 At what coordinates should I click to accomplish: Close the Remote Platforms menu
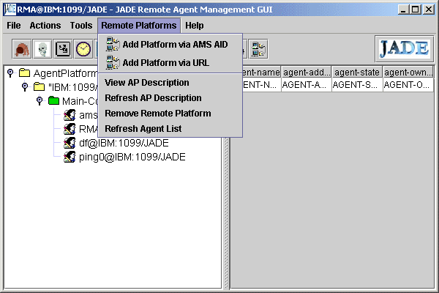(x=139, y=26)
